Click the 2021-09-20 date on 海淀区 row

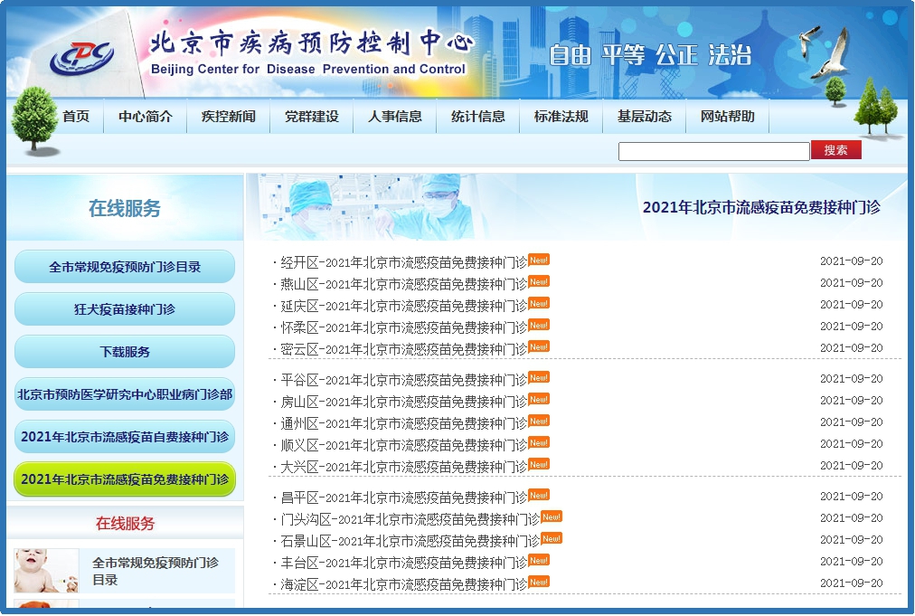pos(852,583)
